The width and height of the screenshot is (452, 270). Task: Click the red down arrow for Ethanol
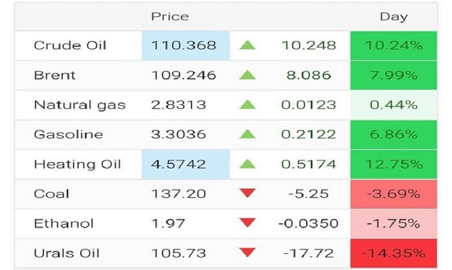coord(247,223)
